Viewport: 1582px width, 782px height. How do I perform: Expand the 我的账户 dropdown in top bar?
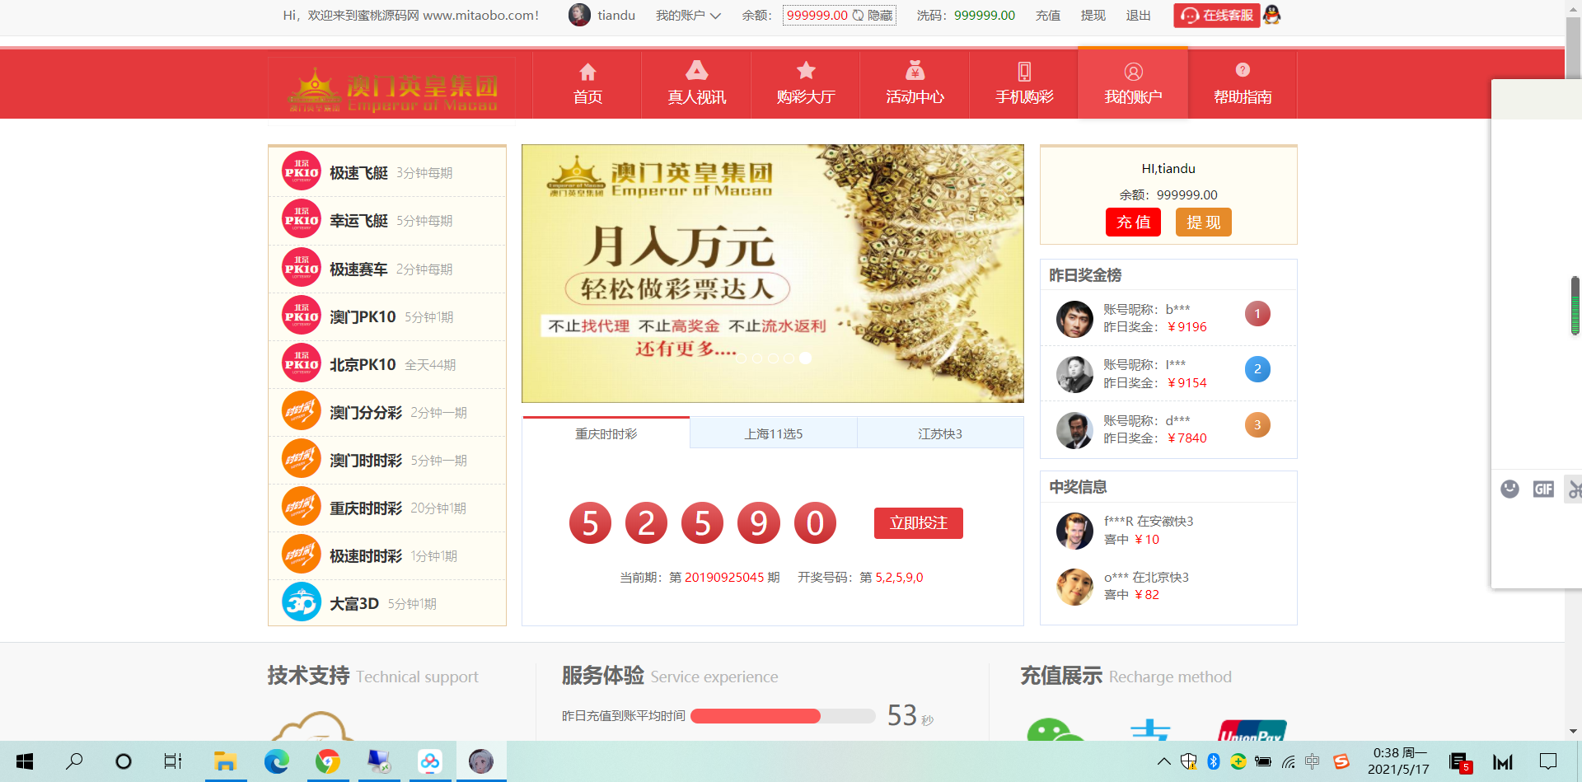tap(688, 15)
